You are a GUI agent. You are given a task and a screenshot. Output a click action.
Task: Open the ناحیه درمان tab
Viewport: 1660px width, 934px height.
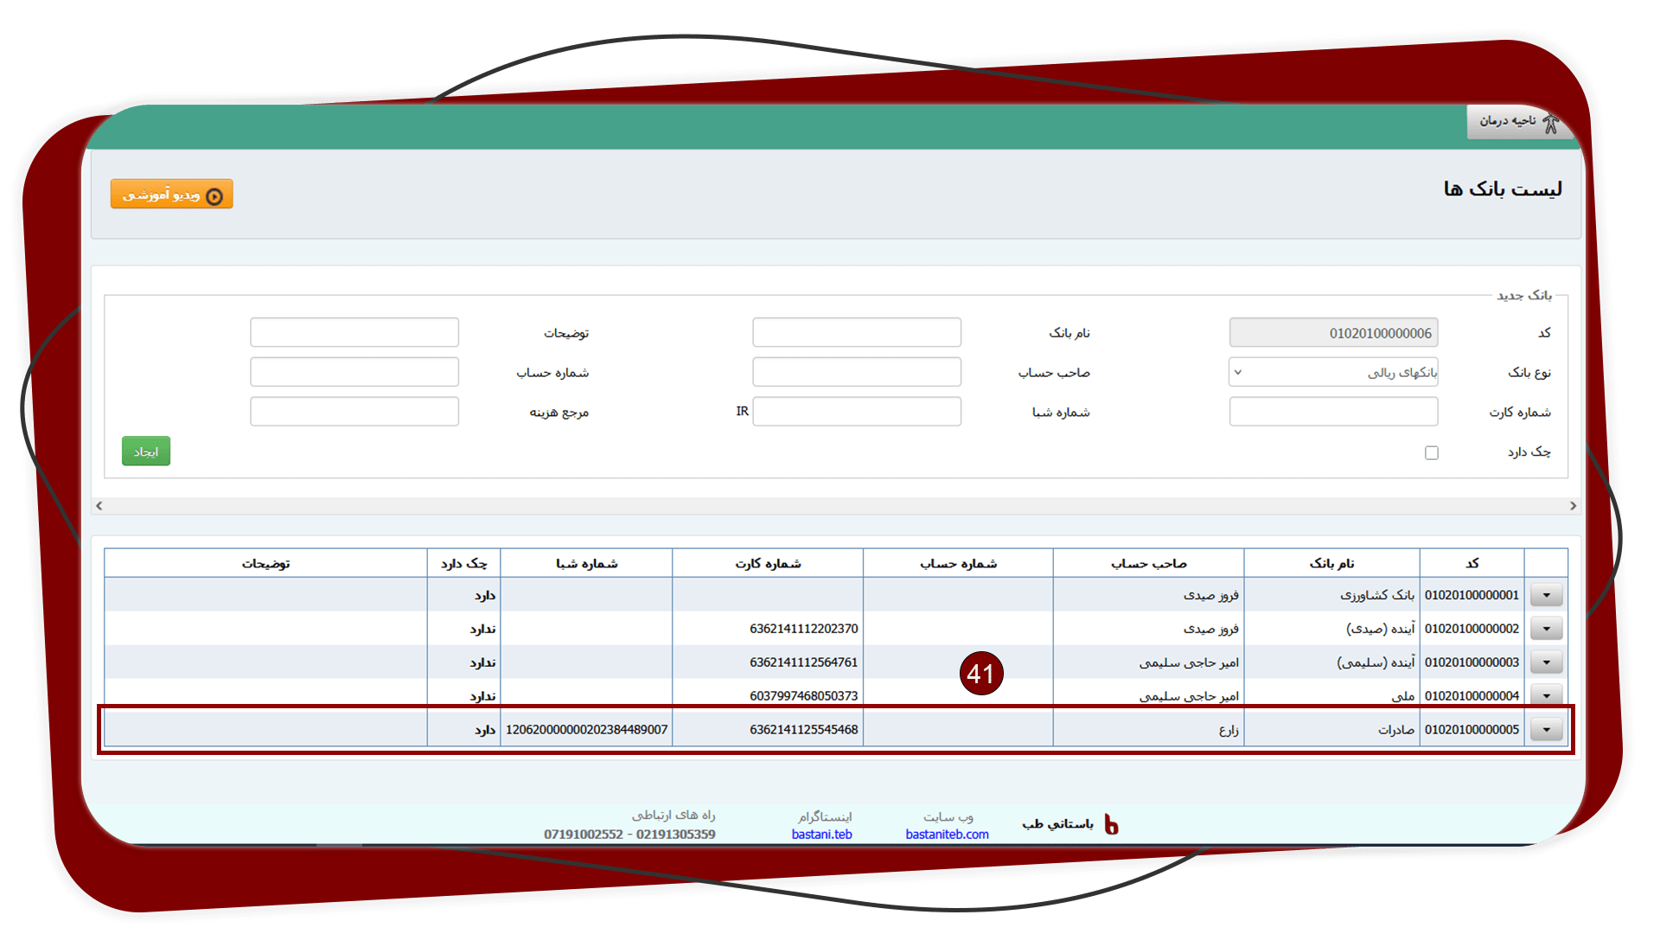click(1518, 122)
